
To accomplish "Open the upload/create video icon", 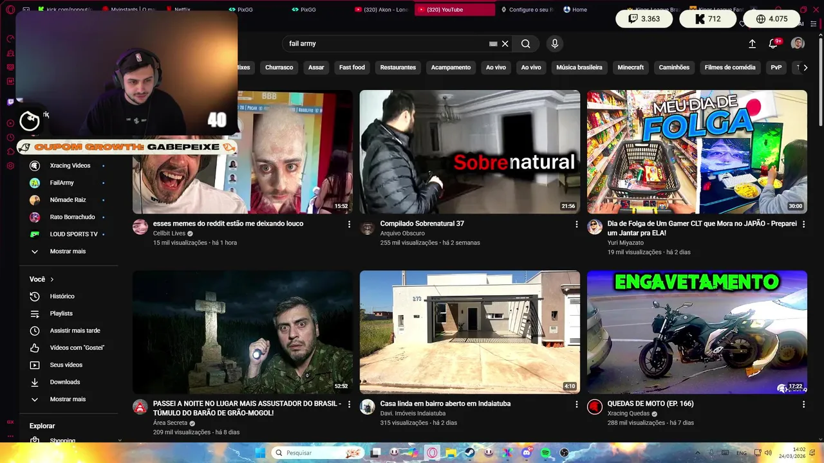I will [752, 44].
